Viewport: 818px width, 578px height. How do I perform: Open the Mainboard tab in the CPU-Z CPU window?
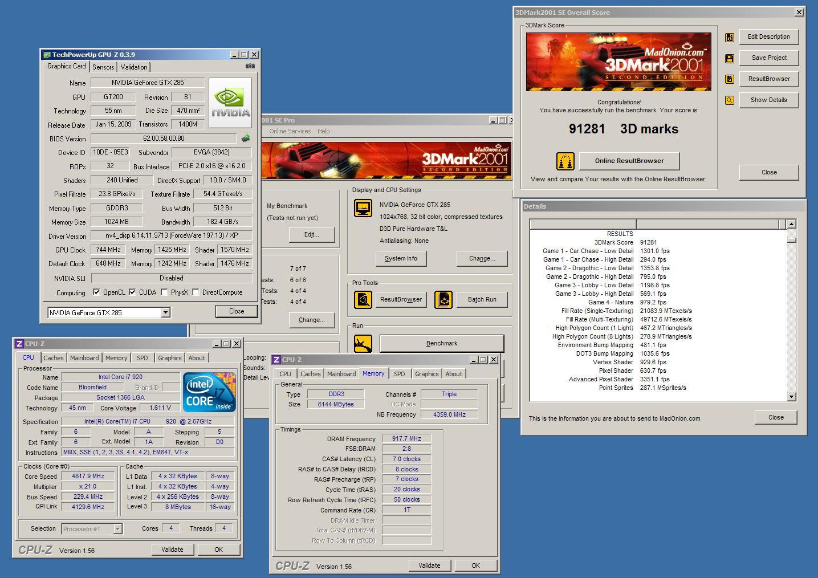(84, 358)
